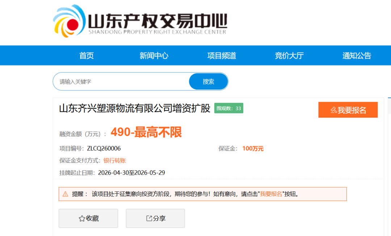The image size is (391, 236).
Task: Click the Shandong Property Exchange Center logo
Action: pyautogui.click(x=140, y=21)
